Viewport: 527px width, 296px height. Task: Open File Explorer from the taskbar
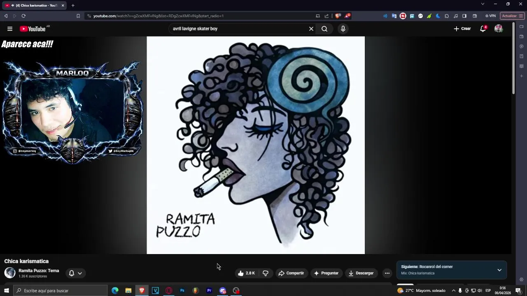click(x=128, y=291)
